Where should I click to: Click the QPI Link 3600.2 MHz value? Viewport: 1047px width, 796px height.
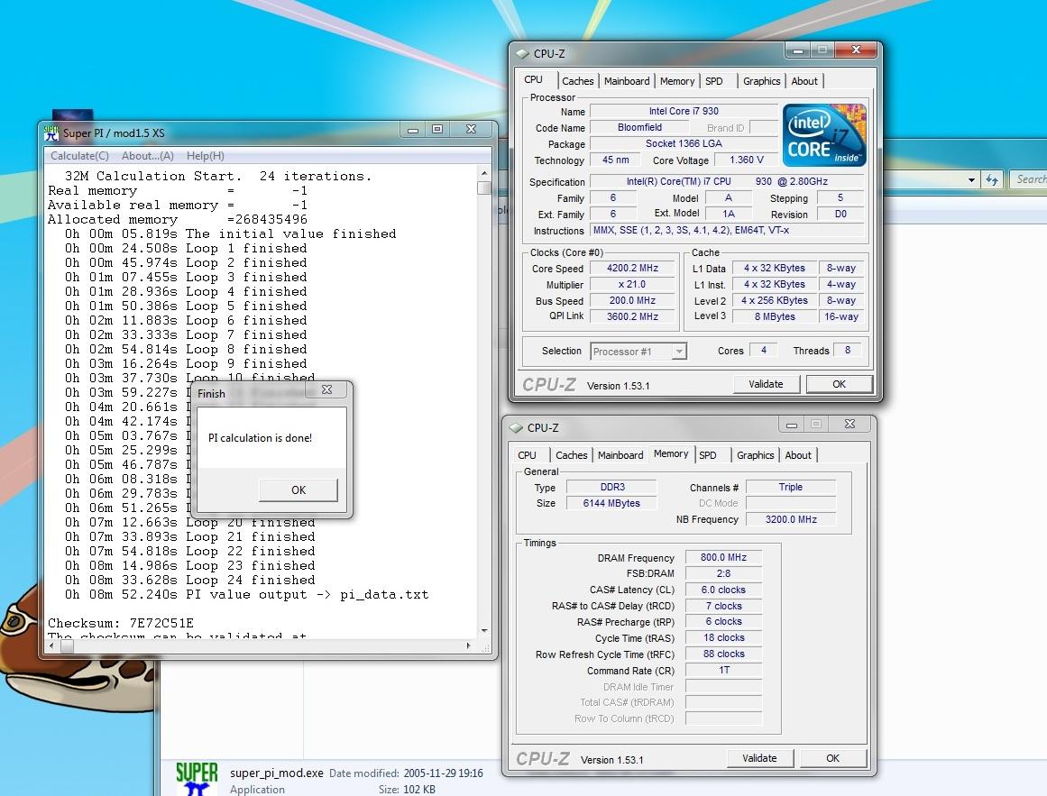632,317
